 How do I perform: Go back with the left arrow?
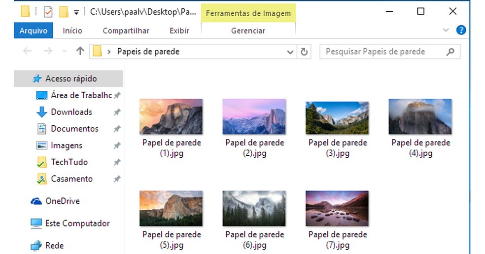tap(28, 51)
